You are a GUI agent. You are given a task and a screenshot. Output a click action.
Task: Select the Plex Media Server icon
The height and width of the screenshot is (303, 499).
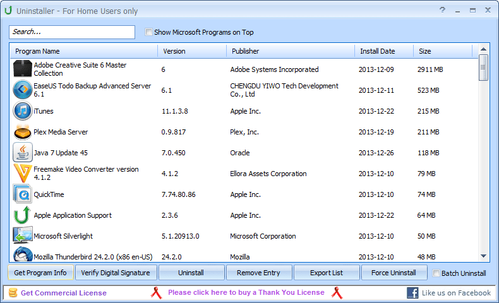(x=22, y=132)
